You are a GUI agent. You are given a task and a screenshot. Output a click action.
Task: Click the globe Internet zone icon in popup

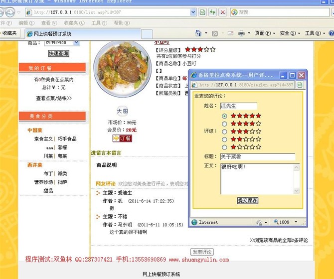click(x=194, y=222)
